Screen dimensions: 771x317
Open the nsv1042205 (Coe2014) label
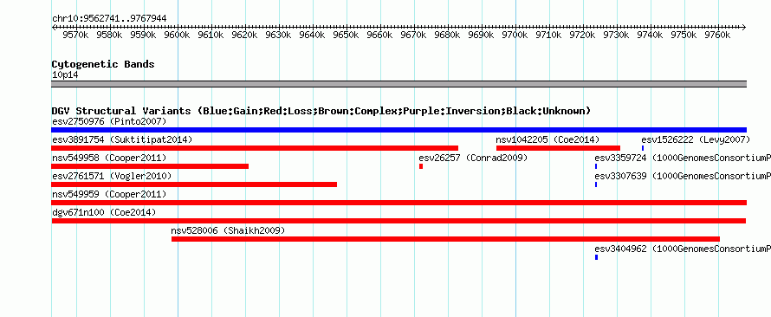[547, 139]
